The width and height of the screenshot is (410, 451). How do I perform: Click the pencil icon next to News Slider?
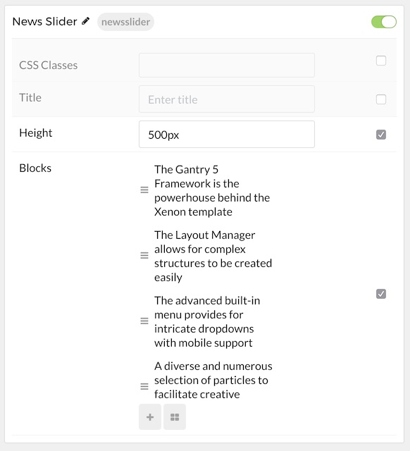tap(85, 21)
